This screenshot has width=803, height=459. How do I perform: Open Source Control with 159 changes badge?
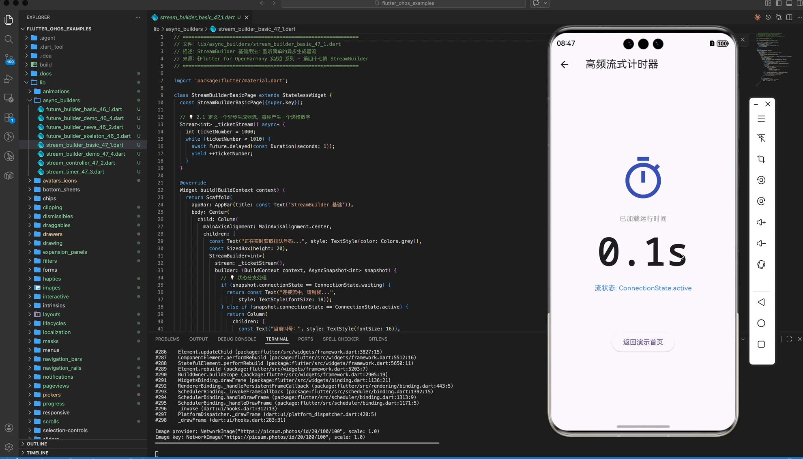point(9,59)
